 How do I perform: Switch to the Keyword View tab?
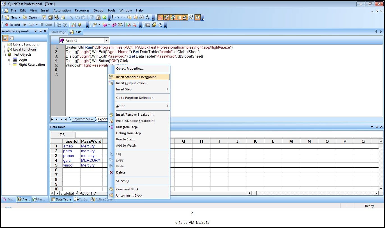83,119
